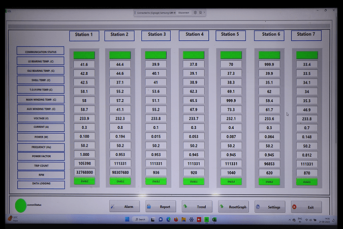Click the ResetGraph button

point(233,207)
